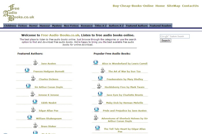Image resolution: width=202 pixels, height=134 pixels.
Task: Click the blue book icon beside Frances Hodgson Burnett
Action: 27,70
